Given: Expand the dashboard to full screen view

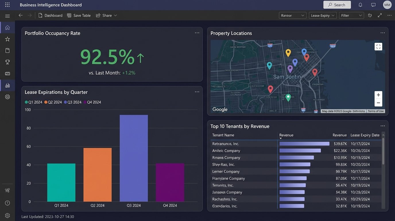Looking at the screenshot, I should point(379,15).
